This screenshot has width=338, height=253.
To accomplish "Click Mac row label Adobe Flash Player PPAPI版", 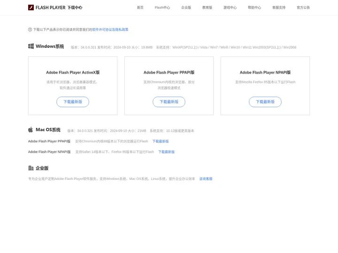I will tap(49, 141).
